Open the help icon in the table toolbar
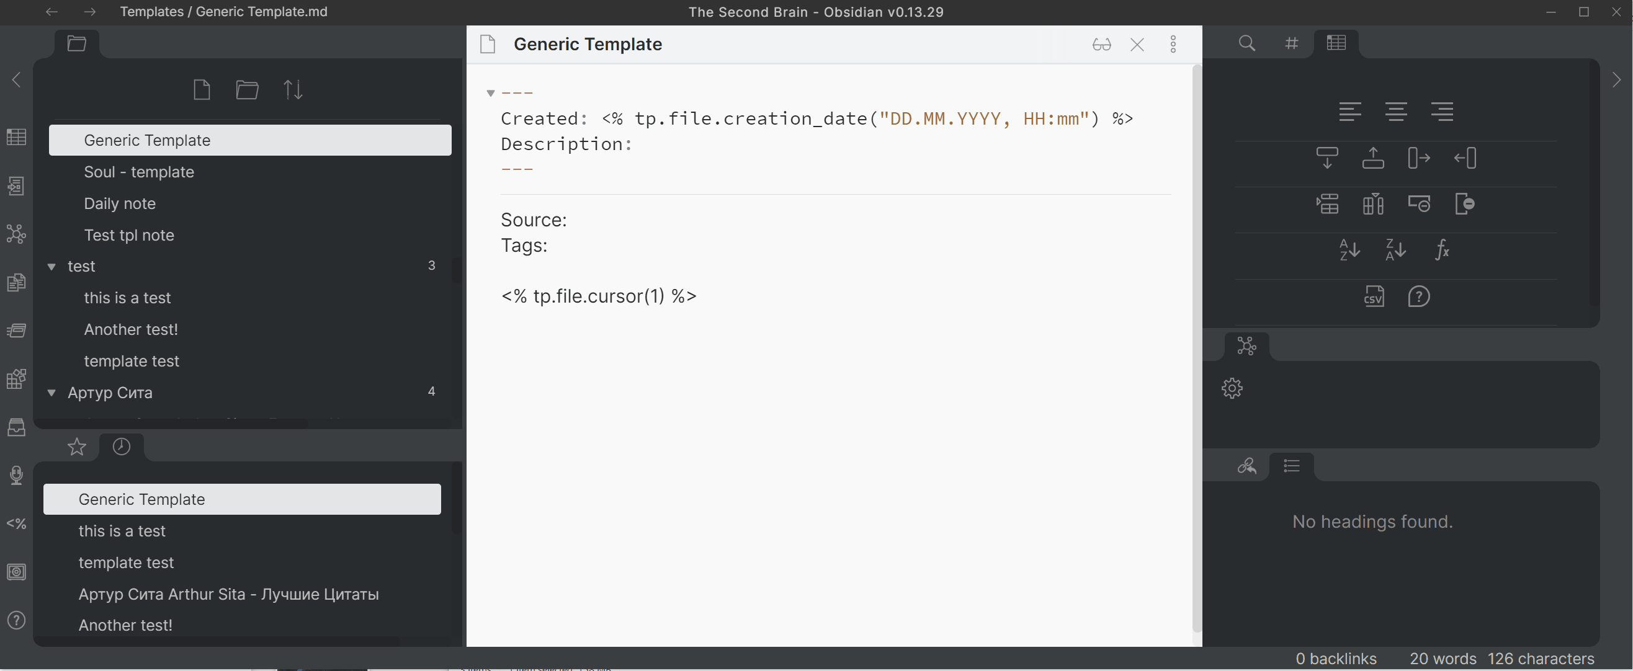1633x671 pixels. tap(1420, 296)
